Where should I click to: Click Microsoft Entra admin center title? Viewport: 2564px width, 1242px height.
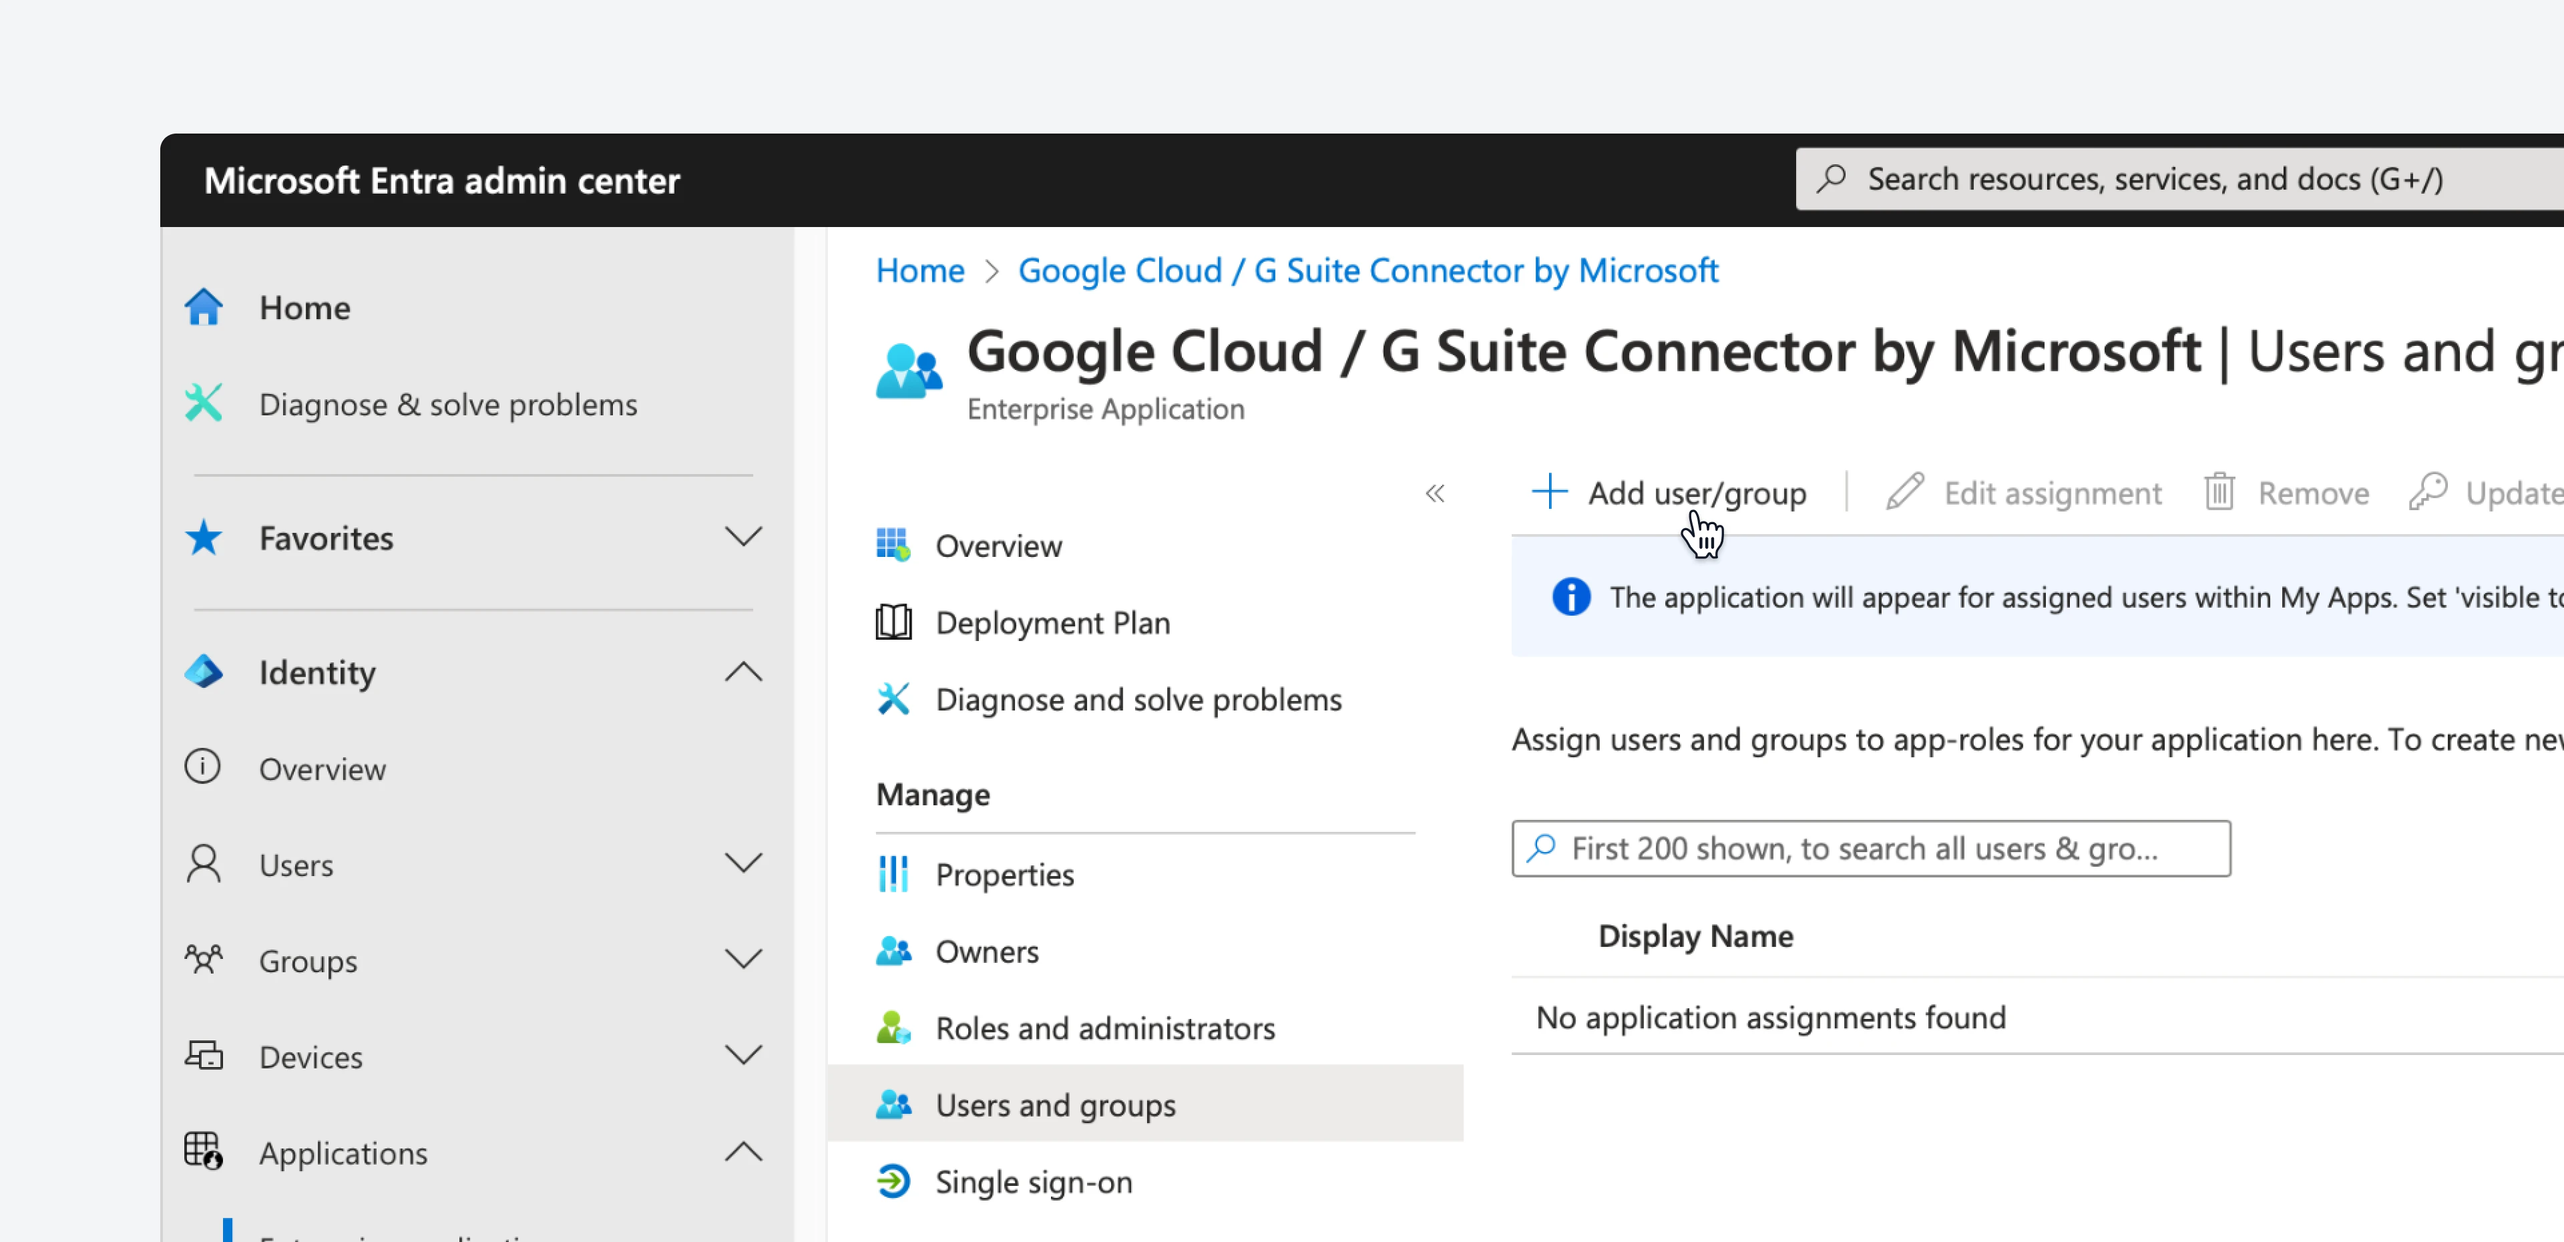pos(442,180)
